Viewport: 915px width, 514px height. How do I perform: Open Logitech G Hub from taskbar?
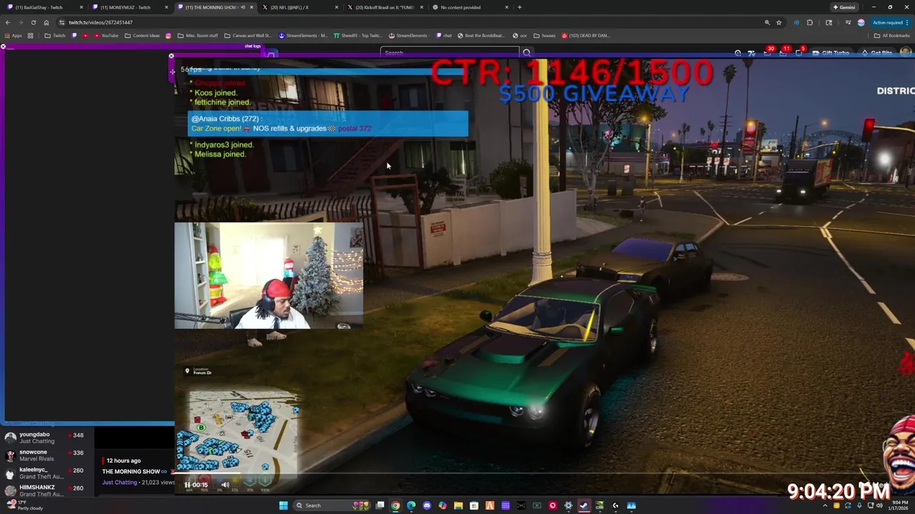(x=615, y=505)
